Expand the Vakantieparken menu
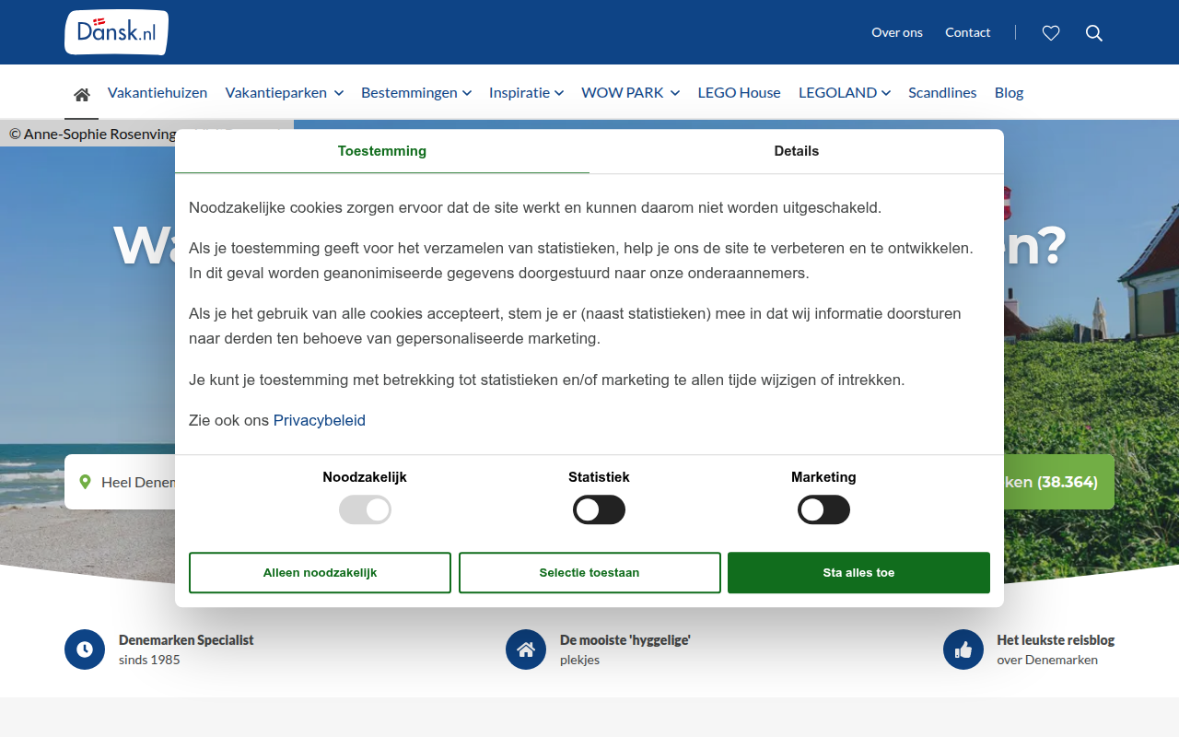Screen dimensions: 1179x737 click(x=285, y=92)
